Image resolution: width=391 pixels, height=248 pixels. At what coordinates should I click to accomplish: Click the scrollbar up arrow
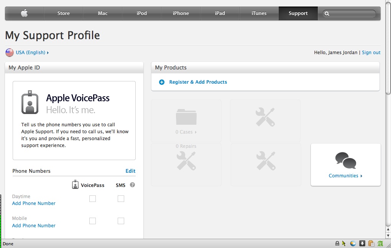click(x=388, y=229)
